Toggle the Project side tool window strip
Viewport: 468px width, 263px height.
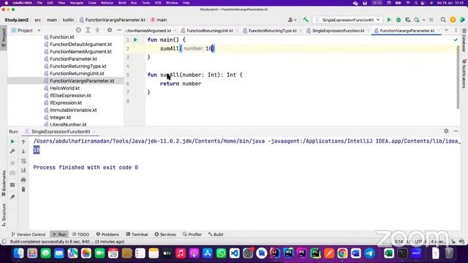tap(4, 37)
